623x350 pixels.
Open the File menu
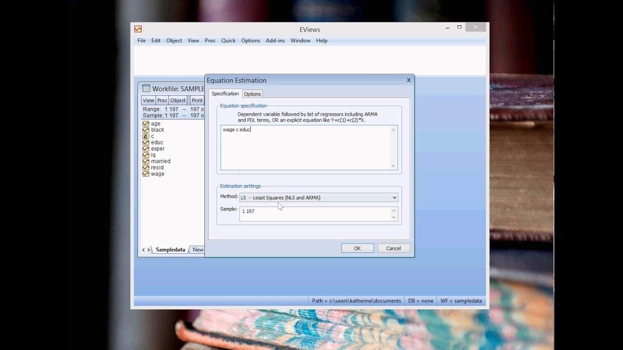coord(142,41)
